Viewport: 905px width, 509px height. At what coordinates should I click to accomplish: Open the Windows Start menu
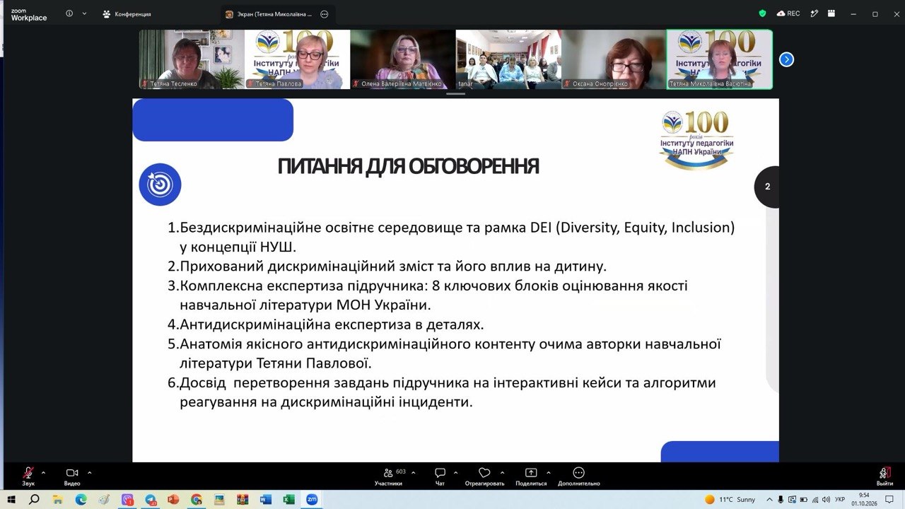pyautogui.click(x=12, y=499)
